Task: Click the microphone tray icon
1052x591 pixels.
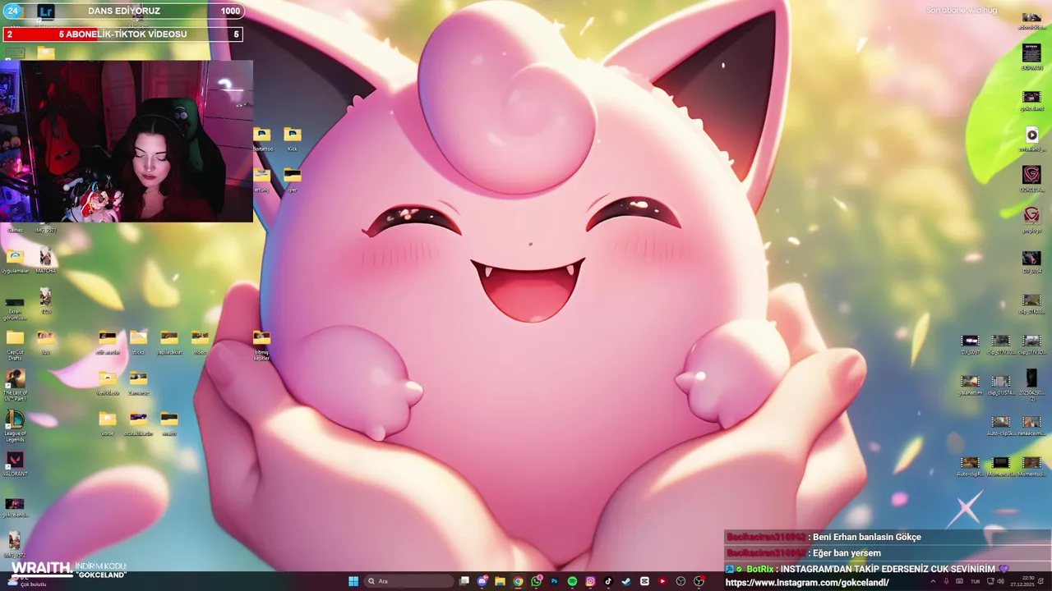Action: (x=947, y=581)
